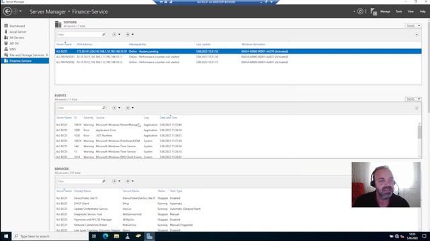Open the View menu

coord(411,11)
